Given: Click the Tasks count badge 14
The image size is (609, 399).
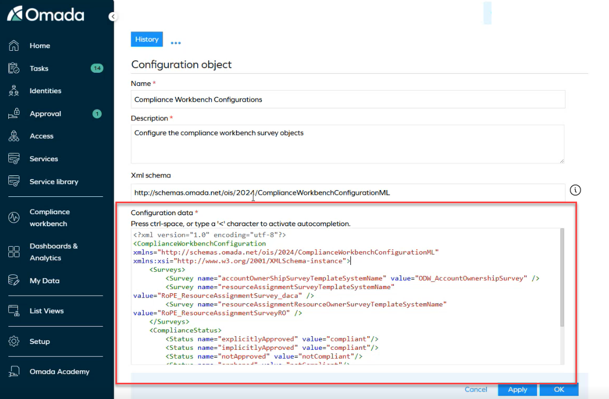Looking at the screenshot, I should pyautogui.click(x=97, y=68).
